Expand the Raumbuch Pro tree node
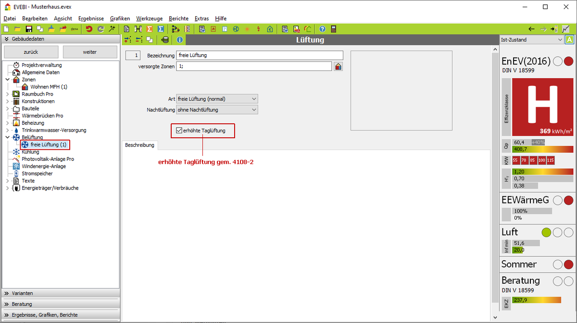Screen dimensions: 577x323 click(x=7, y=94)
